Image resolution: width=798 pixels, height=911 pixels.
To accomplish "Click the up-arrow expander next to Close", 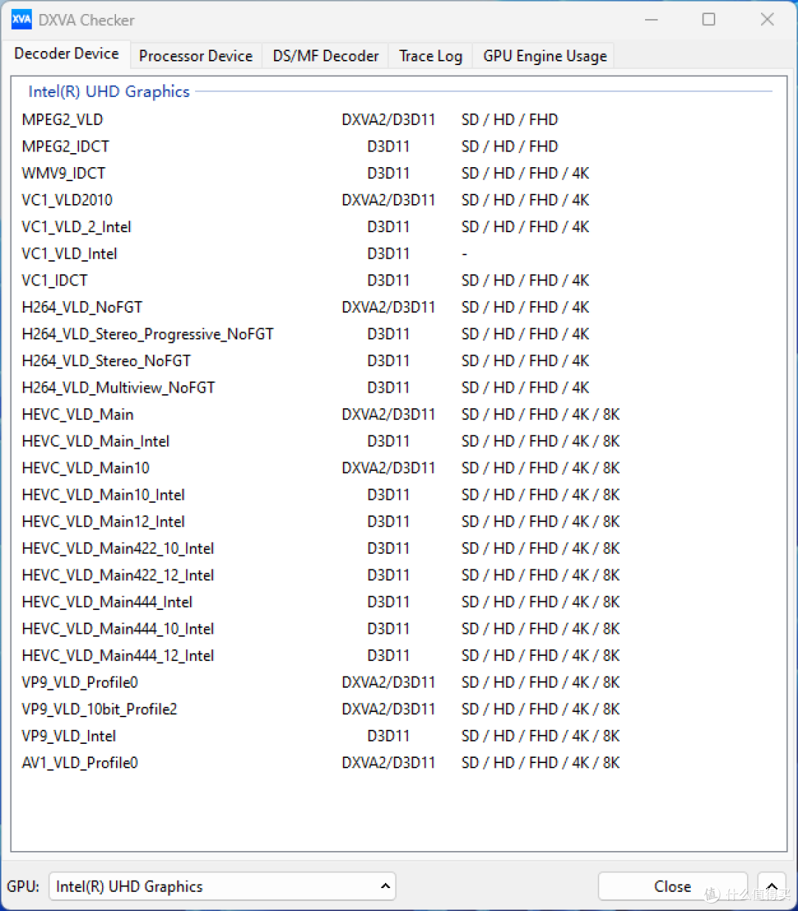I will point(771,886).
